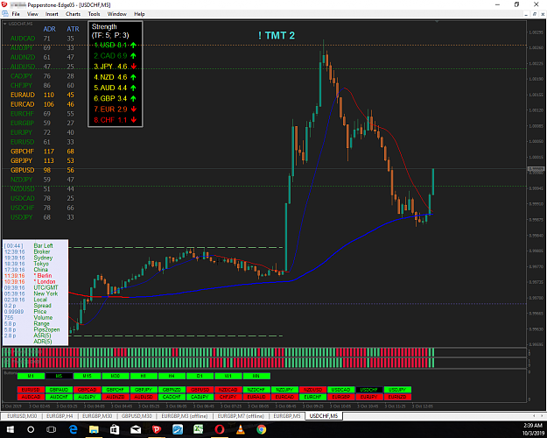Switch symbol with the EURAUD button

(256, 397)
